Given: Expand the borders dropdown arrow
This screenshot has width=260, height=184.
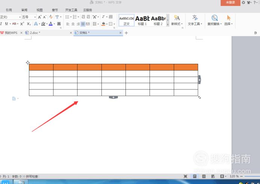Looking at the screenshot, I should pos(114,24).
